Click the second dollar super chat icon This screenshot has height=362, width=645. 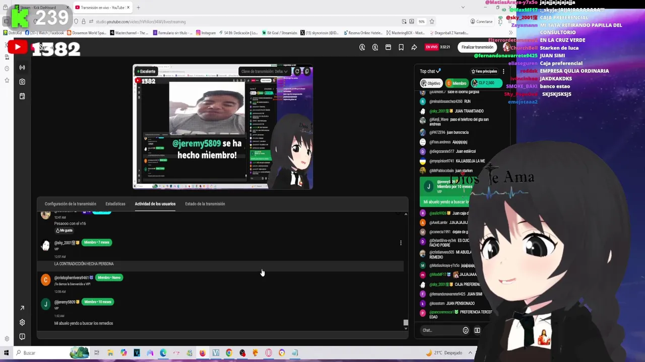(x=375, y=47)
